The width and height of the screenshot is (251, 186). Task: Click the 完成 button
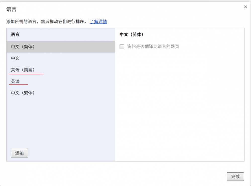point(235,176)
